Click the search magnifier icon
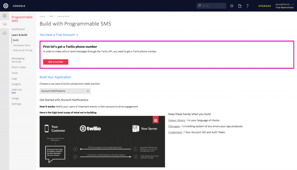This screenshot has width=297, height=170. point(200,6)
